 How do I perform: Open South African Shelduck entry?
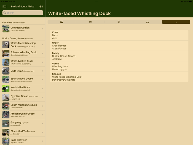click(x=23, y=106)
